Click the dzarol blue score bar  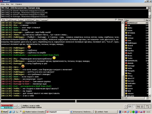click(7, 108)
